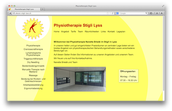Open Manuelle Therapie nach Maitland link
Screen dimensions: 172x111
click(x=33, y=71)
